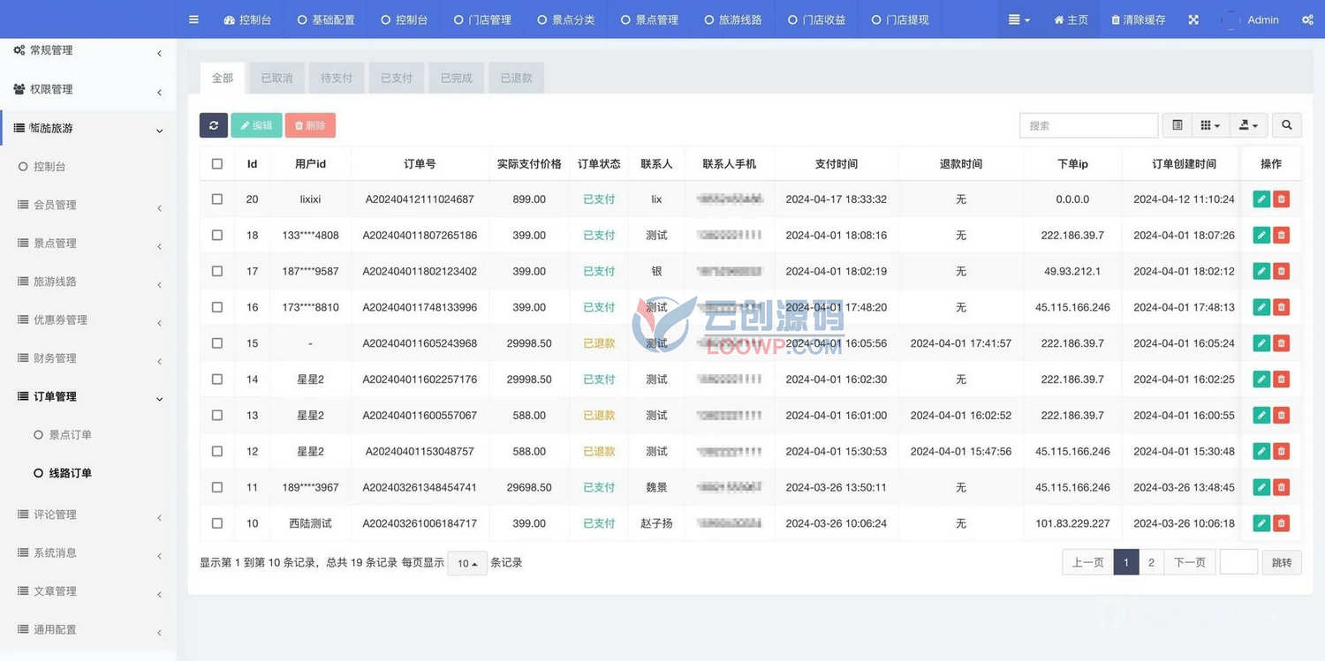Screen dimensions: 1325x661
Task: Edit order row with Id 11
Action: tap(1261, 487)
